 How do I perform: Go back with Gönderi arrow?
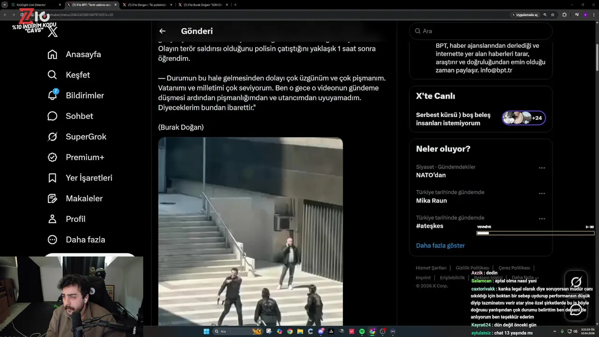coord(162,31)
